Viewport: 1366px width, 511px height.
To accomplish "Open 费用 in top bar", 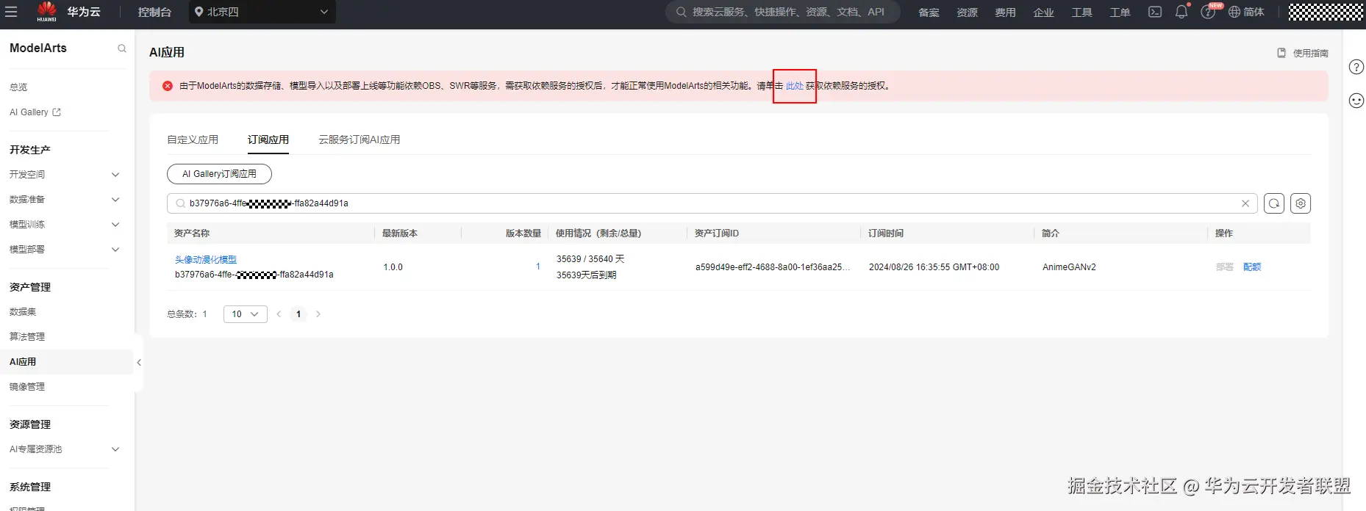I will (x=1005, y=12).
